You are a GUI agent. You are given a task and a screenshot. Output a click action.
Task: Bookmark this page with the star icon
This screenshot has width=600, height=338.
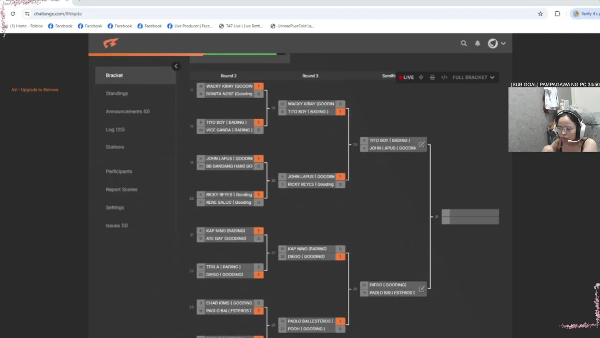pos(540,14)
